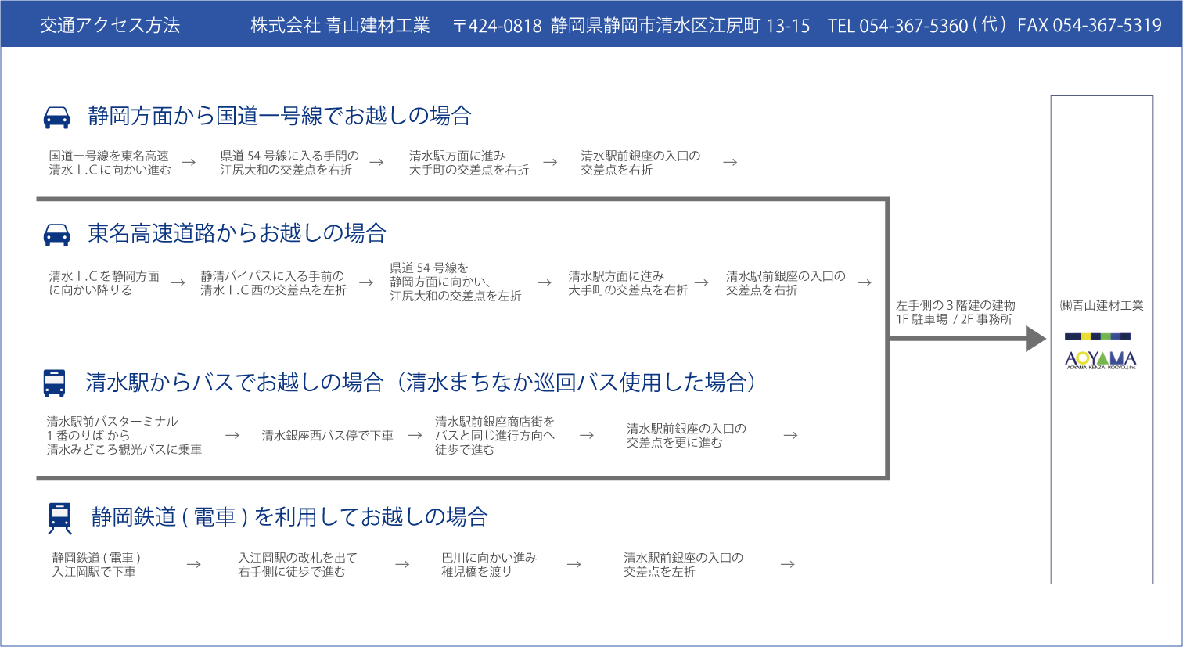Click the bus icon beside 清水駅からバス heading
The image size is (1183, 647).
54,383
